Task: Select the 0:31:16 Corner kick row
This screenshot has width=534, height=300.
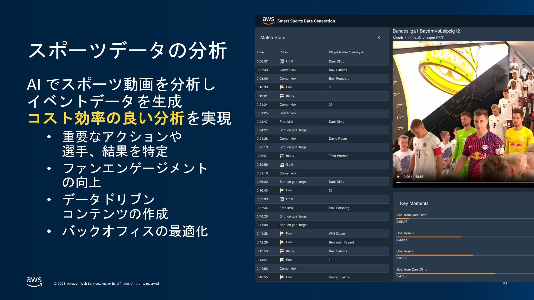Action: 322,173
